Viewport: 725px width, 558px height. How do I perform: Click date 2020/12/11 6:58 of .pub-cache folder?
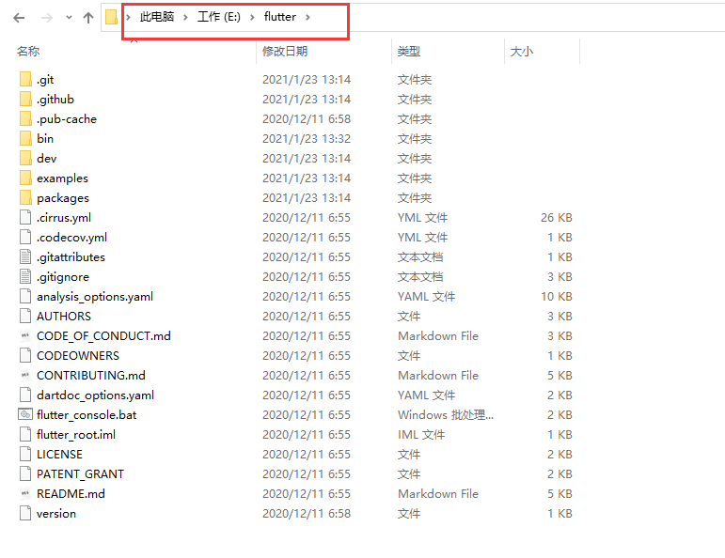pos(307,118)
